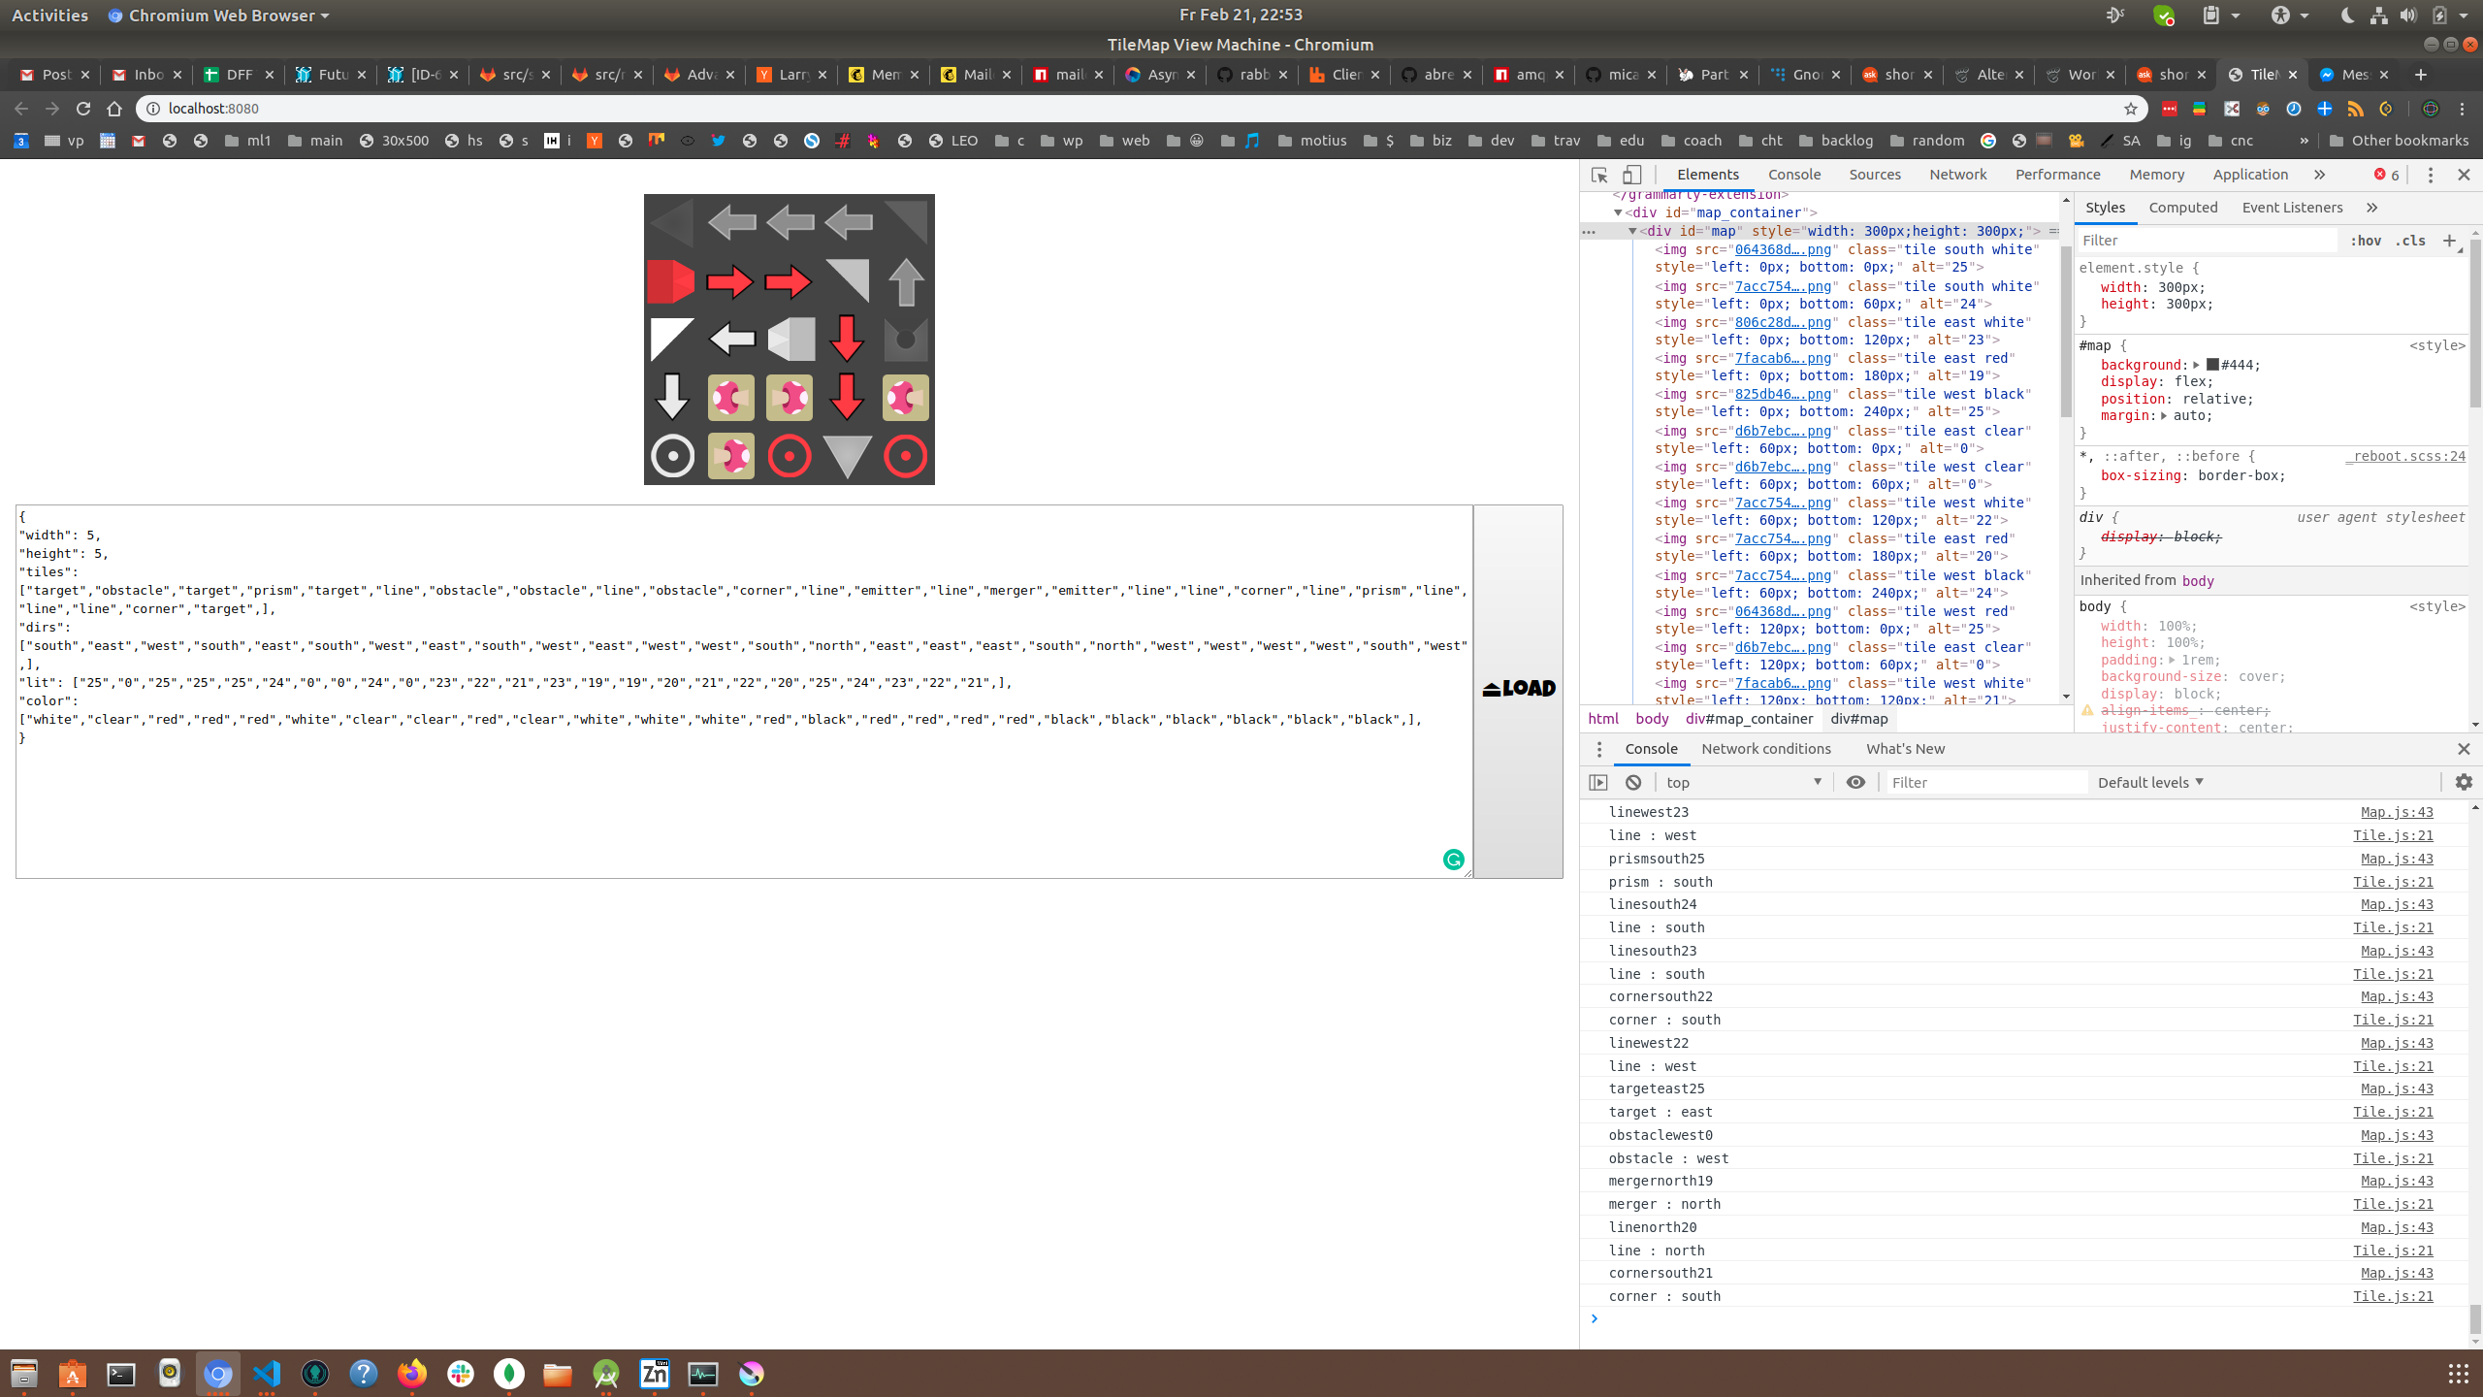The height and width of the screenshot is (1397, 2483).
Task: Launch Firefox from the dock
Action: (x=412, y=1374)
